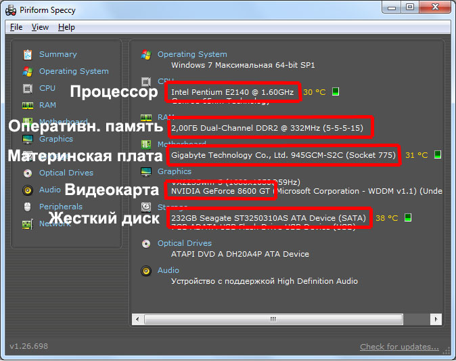Screen dimensions: 456x361
Task: Open the Audio heading link in the summary panel
Action: (168, 270)
